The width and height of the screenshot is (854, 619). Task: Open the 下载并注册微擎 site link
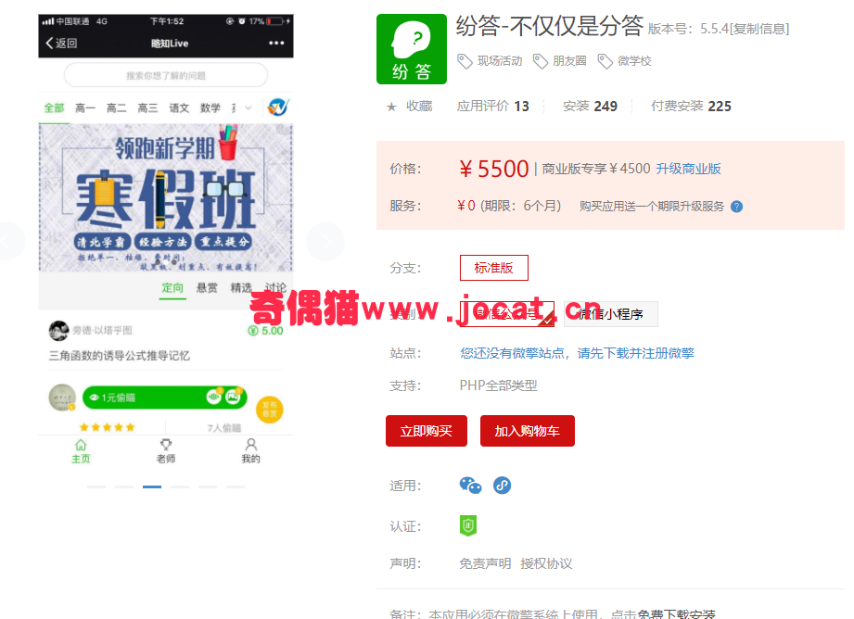[x=636, y=353]
